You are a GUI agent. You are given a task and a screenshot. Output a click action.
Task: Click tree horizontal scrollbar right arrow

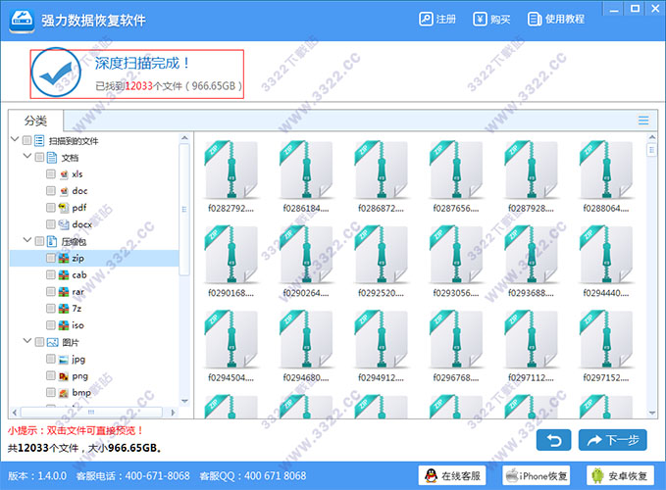coord(173,412)
